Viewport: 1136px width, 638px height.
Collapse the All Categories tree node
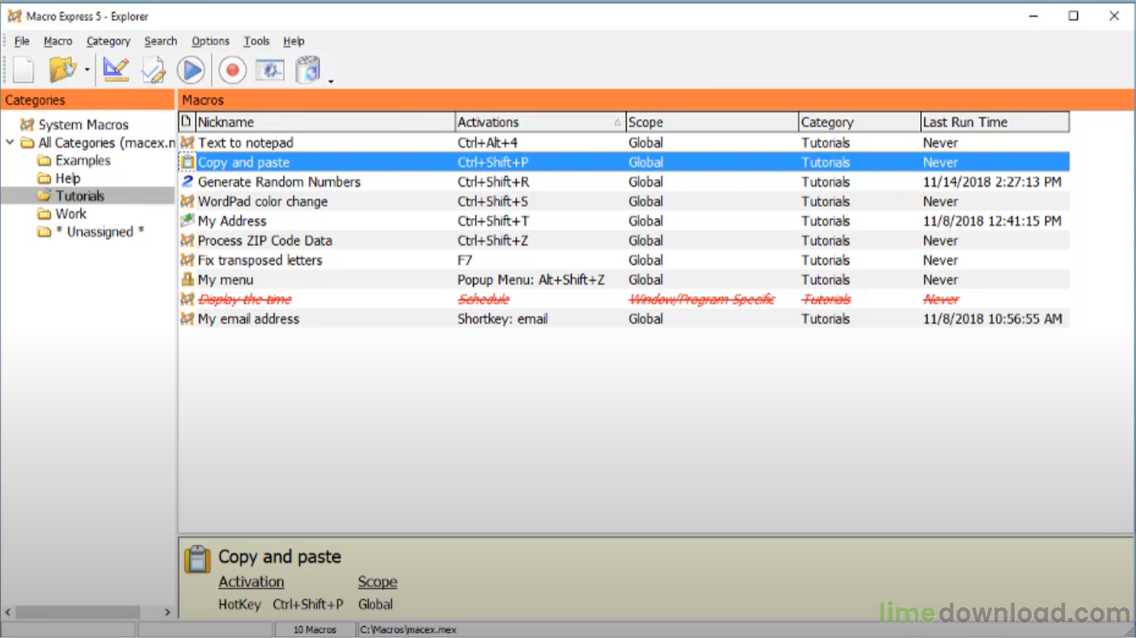coord(10,143)
